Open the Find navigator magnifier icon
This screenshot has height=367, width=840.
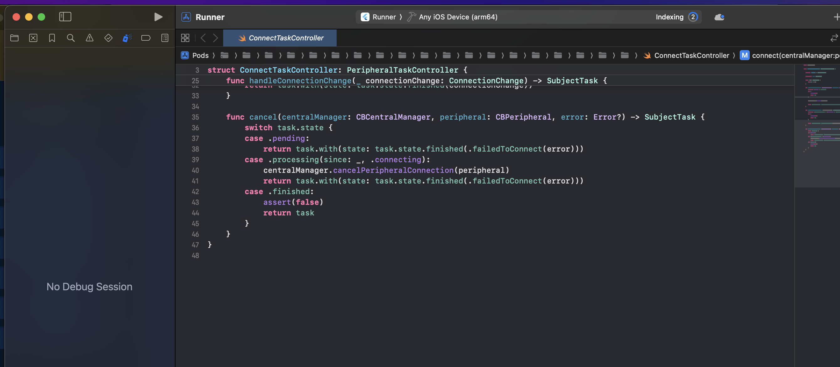71,38
